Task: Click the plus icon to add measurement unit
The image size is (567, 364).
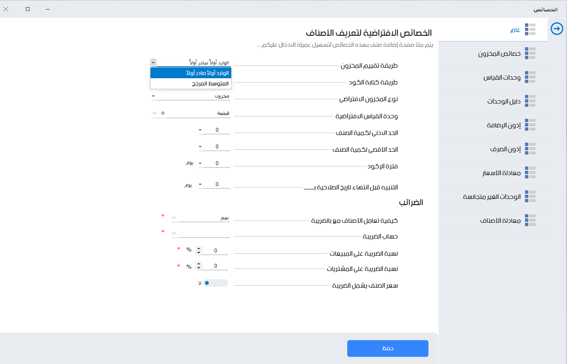Action: click(163, 114)
